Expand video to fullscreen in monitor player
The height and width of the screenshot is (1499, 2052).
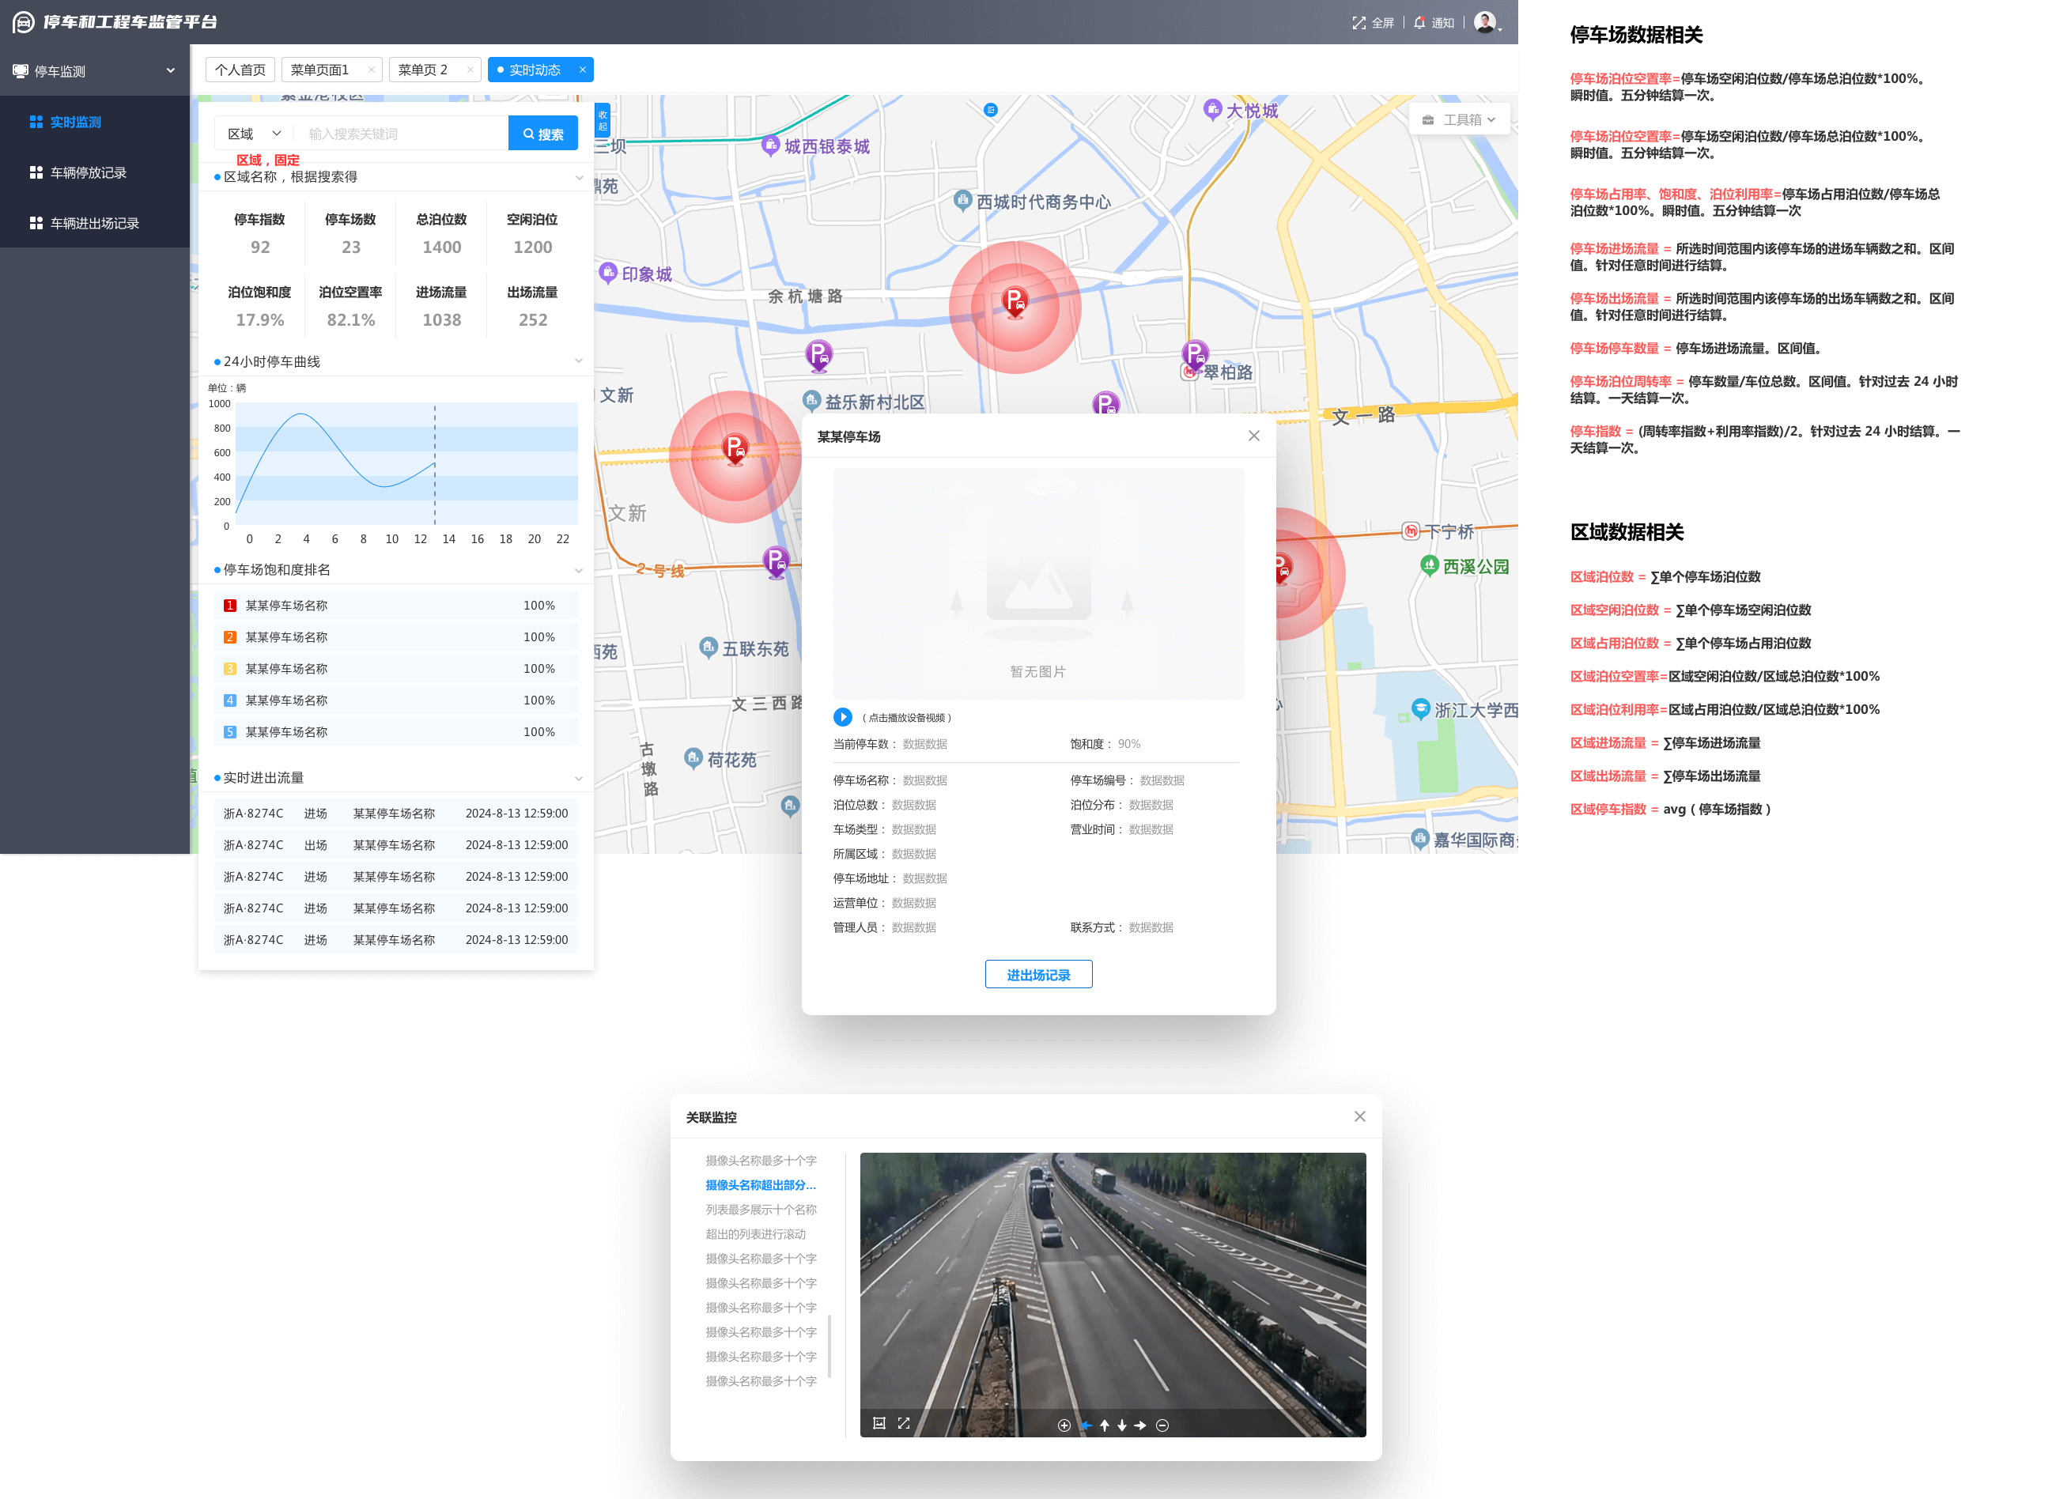pos(903,1424)
